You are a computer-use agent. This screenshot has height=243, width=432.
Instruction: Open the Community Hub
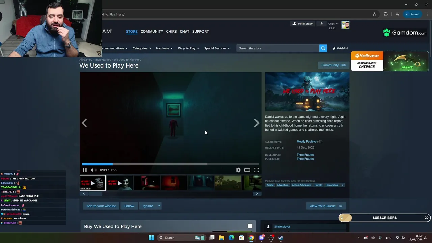(x=333, y=65)
